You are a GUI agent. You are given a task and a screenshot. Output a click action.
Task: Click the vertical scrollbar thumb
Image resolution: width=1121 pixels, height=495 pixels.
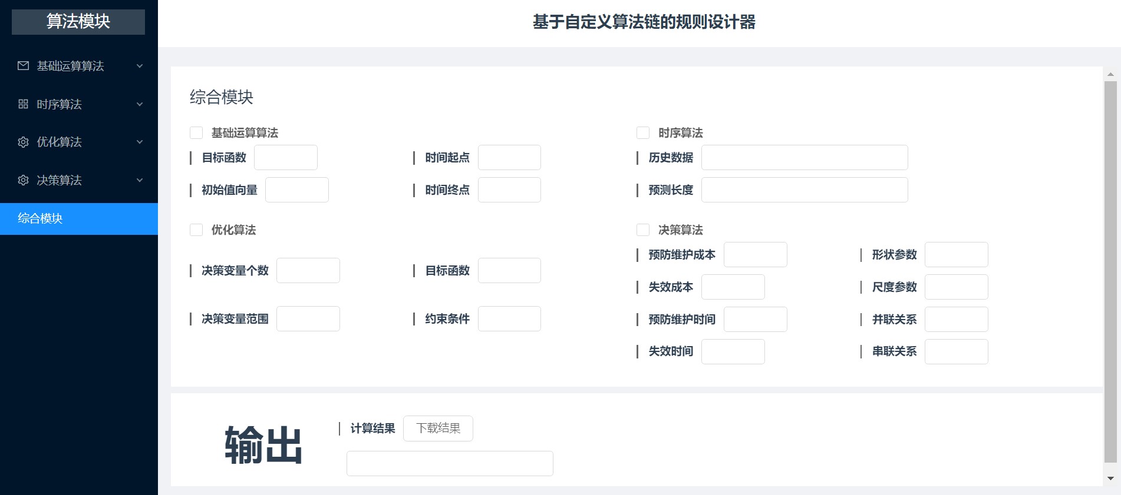(1110, 271)
